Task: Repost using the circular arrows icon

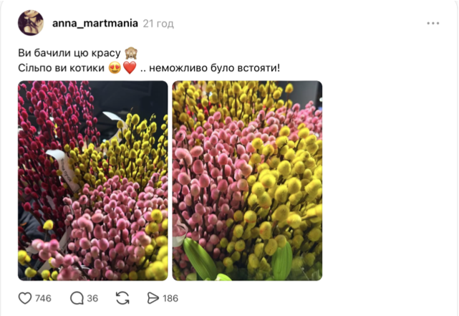Action: coord(122,298)
